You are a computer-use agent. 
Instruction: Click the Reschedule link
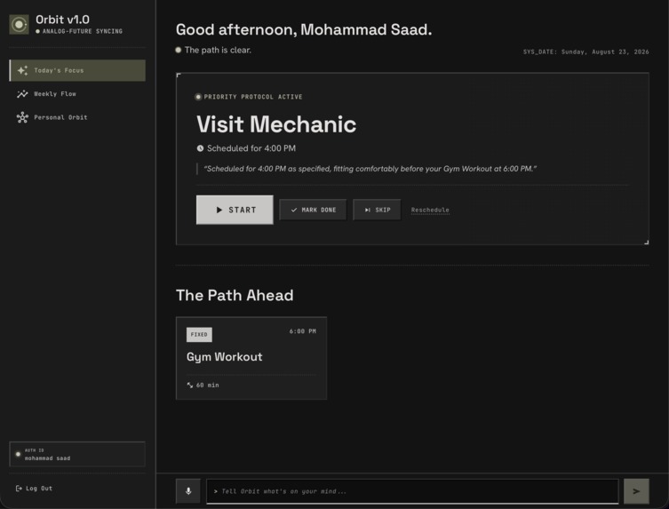[x=430, y=210]
